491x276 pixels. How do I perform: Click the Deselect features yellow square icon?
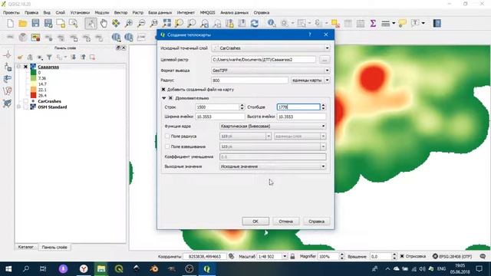pos(335,24)
